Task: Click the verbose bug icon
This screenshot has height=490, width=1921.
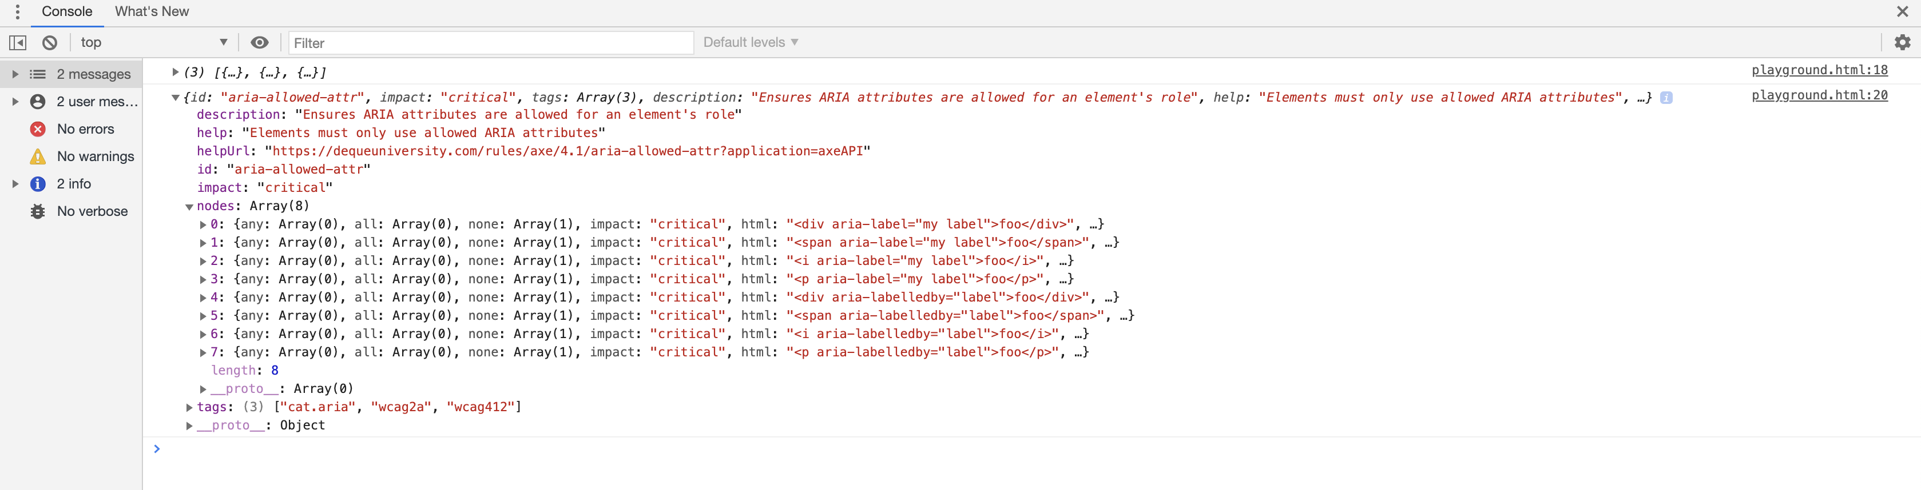Action: point(38,211)
